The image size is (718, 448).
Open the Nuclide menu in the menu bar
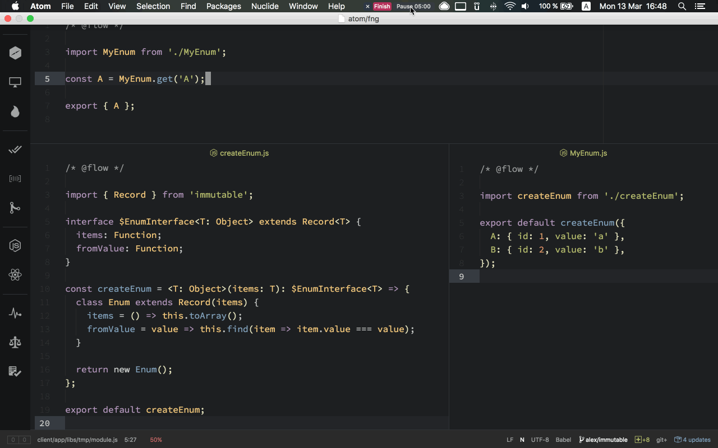pyautogui.click(x=265, y=6)
